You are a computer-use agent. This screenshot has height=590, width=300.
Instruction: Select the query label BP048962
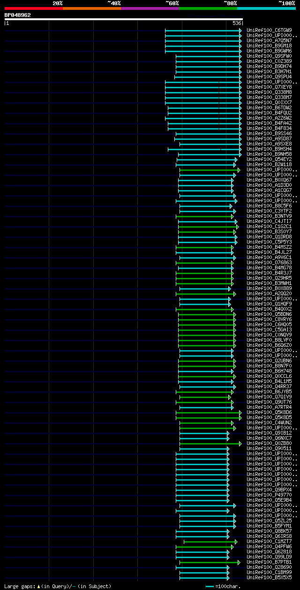(18, 15)
